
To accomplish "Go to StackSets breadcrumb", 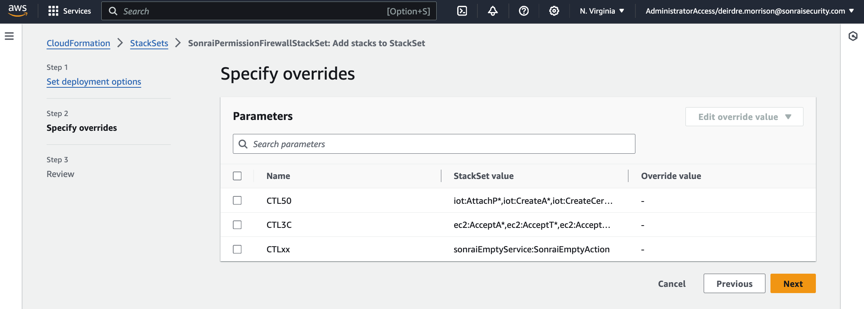I will [149, 43].
